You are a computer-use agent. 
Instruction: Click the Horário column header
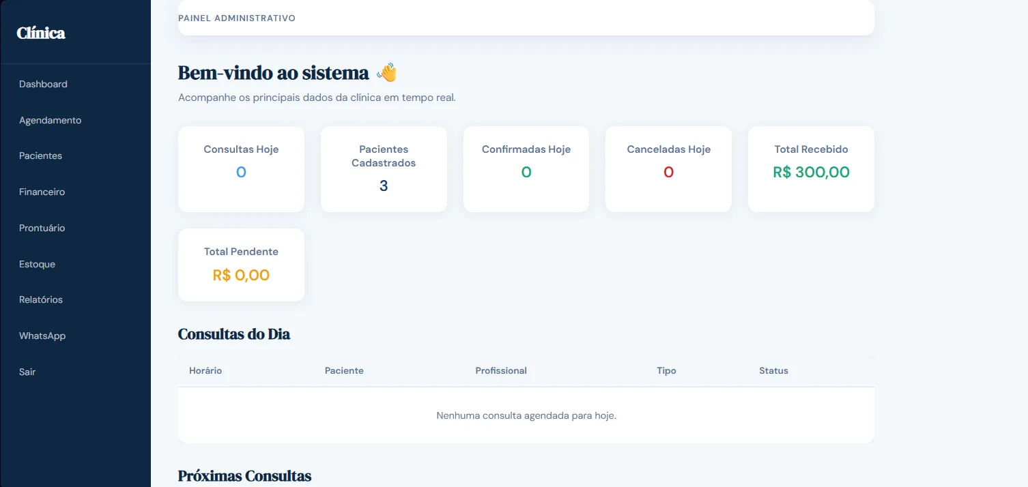click(205, 370)
